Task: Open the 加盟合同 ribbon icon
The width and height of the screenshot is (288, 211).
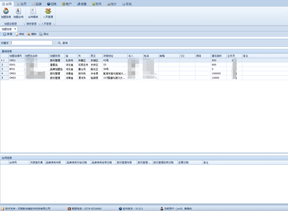Action: [18, 11]
